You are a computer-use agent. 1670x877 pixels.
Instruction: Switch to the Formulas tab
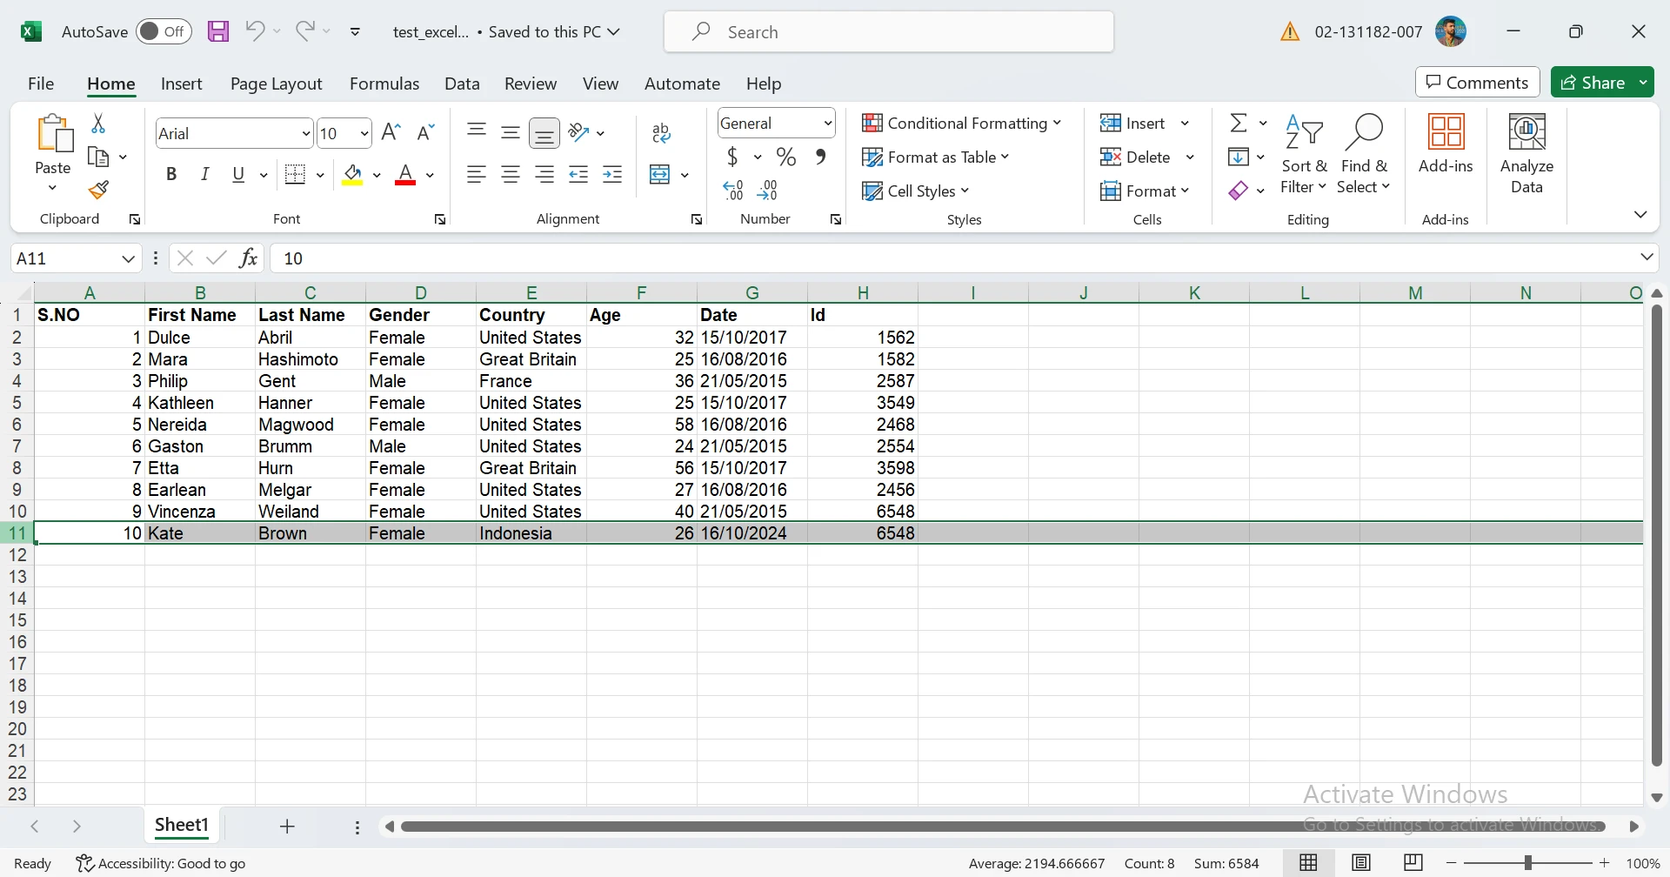click(384, 84)
